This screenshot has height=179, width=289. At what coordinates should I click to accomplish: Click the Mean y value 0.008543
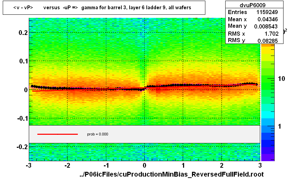pos(266,26)
